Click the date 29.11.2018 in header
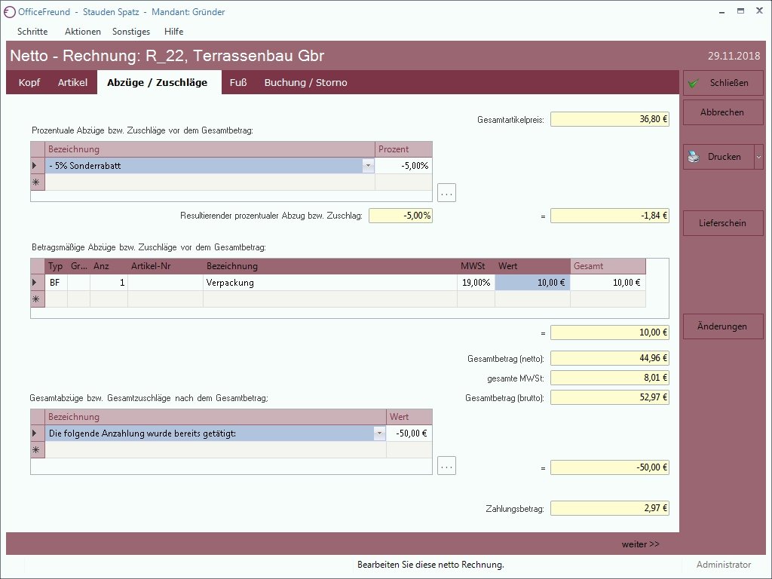The image size is (772, 579). coord(734,56)
